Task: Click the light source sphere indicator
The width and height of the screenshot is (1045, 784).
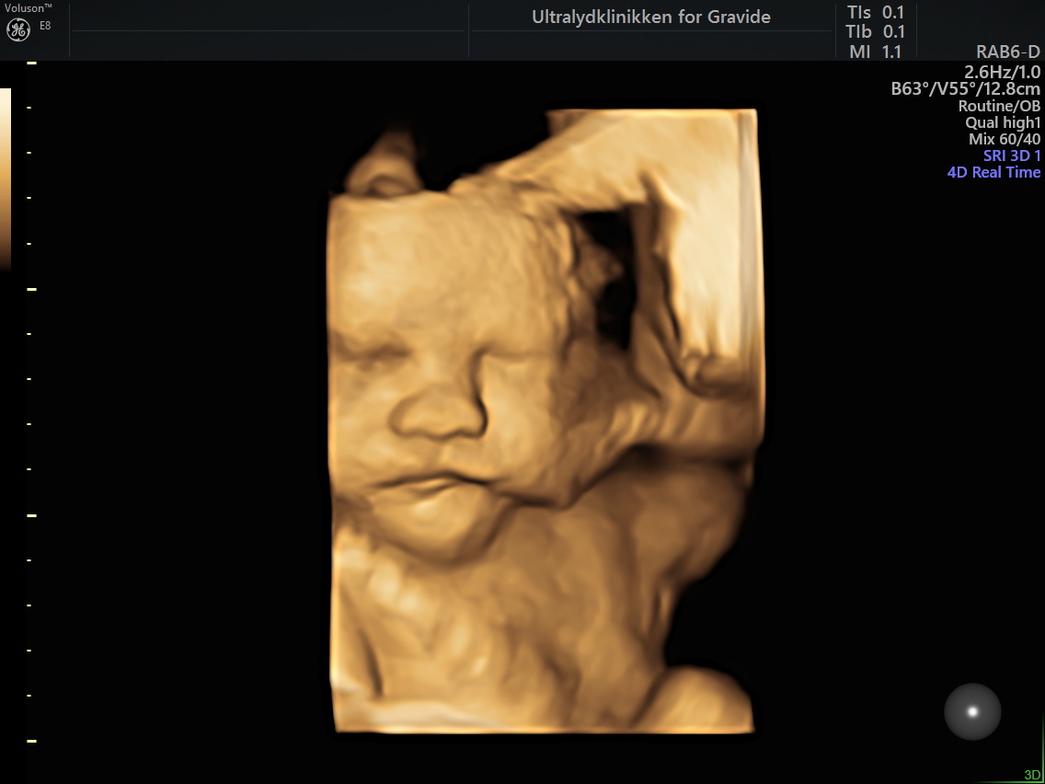Action: tap(972, 711)
